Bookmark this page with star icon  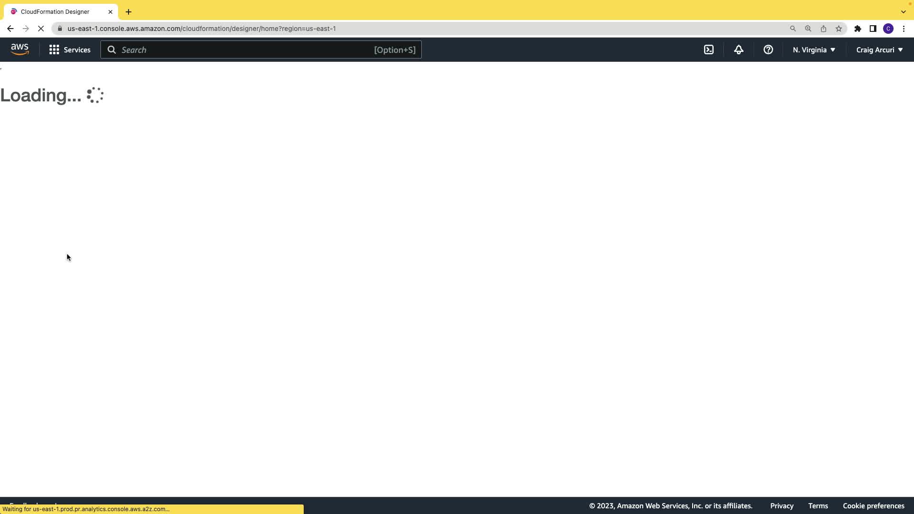pos(838,29)
